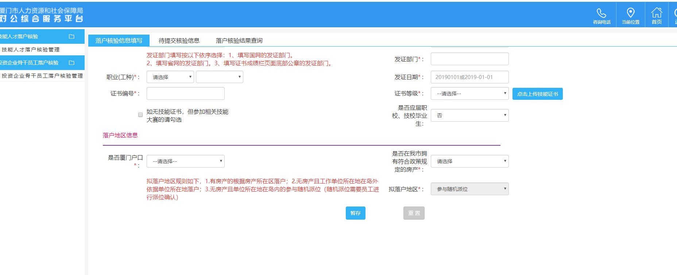Screen dimensions: 677x275
Task: Open 投资企业骨干员工落户核验管理 in the sidebar
Action: [x=42, y=76]
